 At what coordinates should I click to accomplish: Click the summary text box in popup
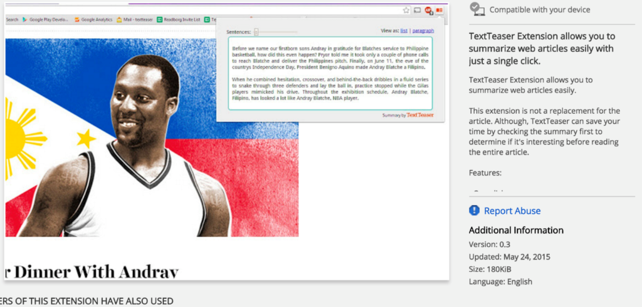(330, 73)
